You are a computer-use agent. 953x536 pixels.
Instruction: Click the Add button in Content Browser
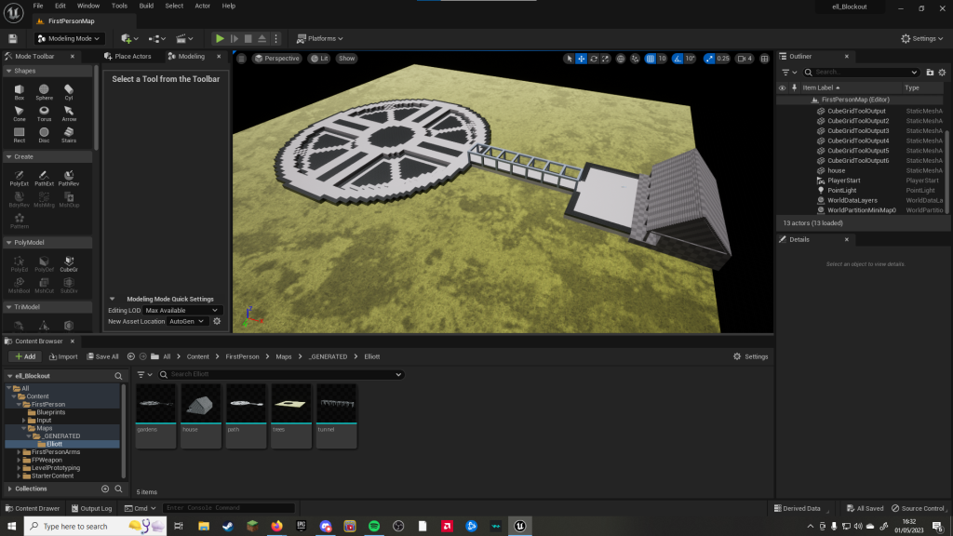point(24,356)
